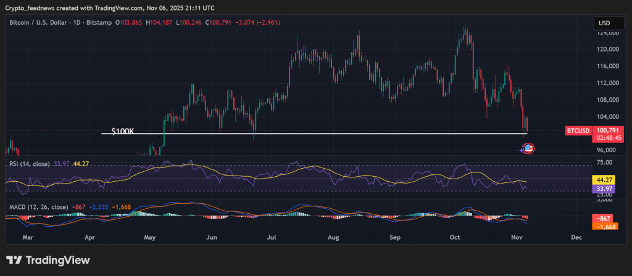Click the MACD histogram tag −867 on axis

point(603,219)
